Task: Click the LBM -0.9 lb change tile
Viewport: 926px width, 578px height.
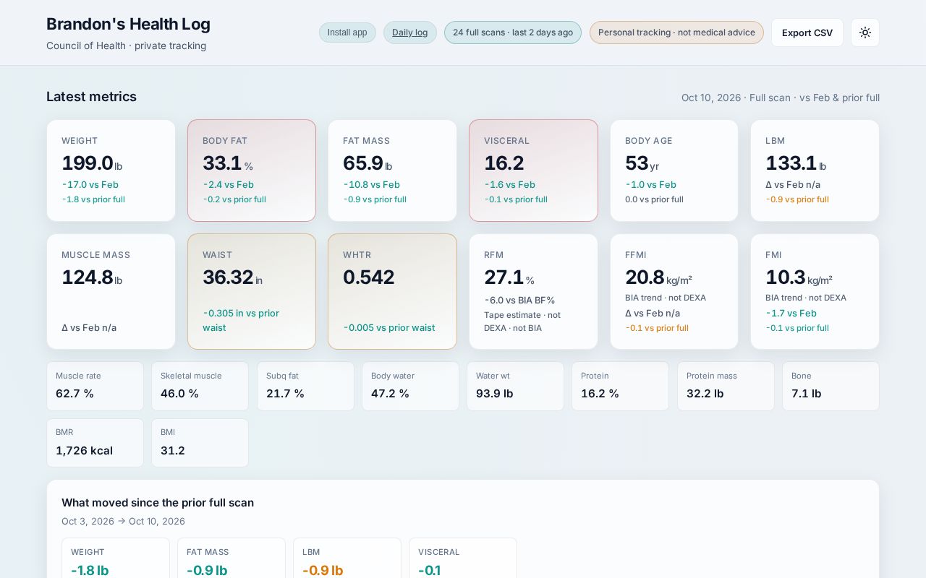Action: pyautogui.click(x=347, y=558)
